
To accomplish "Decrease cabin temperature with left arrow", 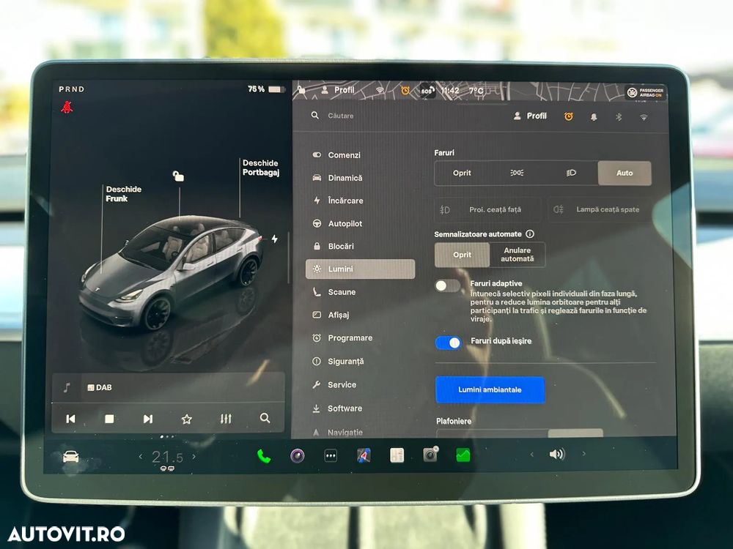I will click(x=141, y=456).
